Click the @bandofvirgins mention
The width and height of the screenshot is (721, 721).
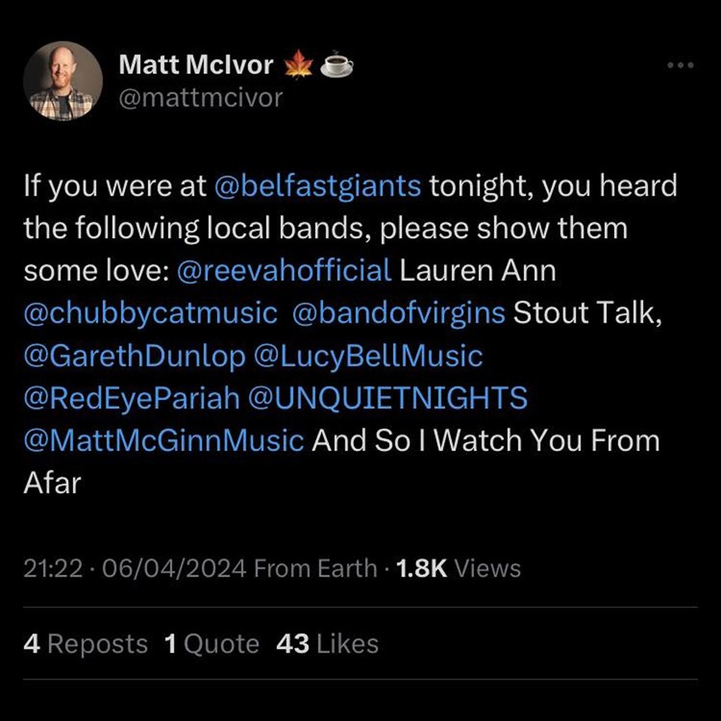(x=398, y=313)
